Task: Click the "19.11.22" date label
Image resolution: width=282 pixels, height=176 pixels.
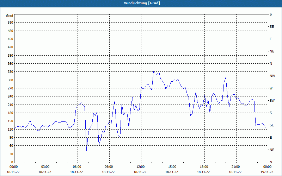Action: coord(267,172)
